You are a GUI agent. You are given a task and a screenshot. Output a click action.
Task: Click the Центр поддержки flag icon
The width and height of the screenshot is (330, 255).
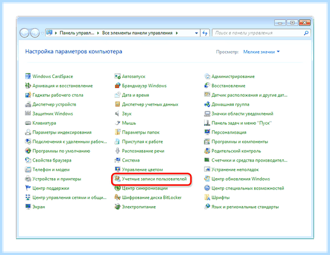pyautogui.click(x=28, y=188)
